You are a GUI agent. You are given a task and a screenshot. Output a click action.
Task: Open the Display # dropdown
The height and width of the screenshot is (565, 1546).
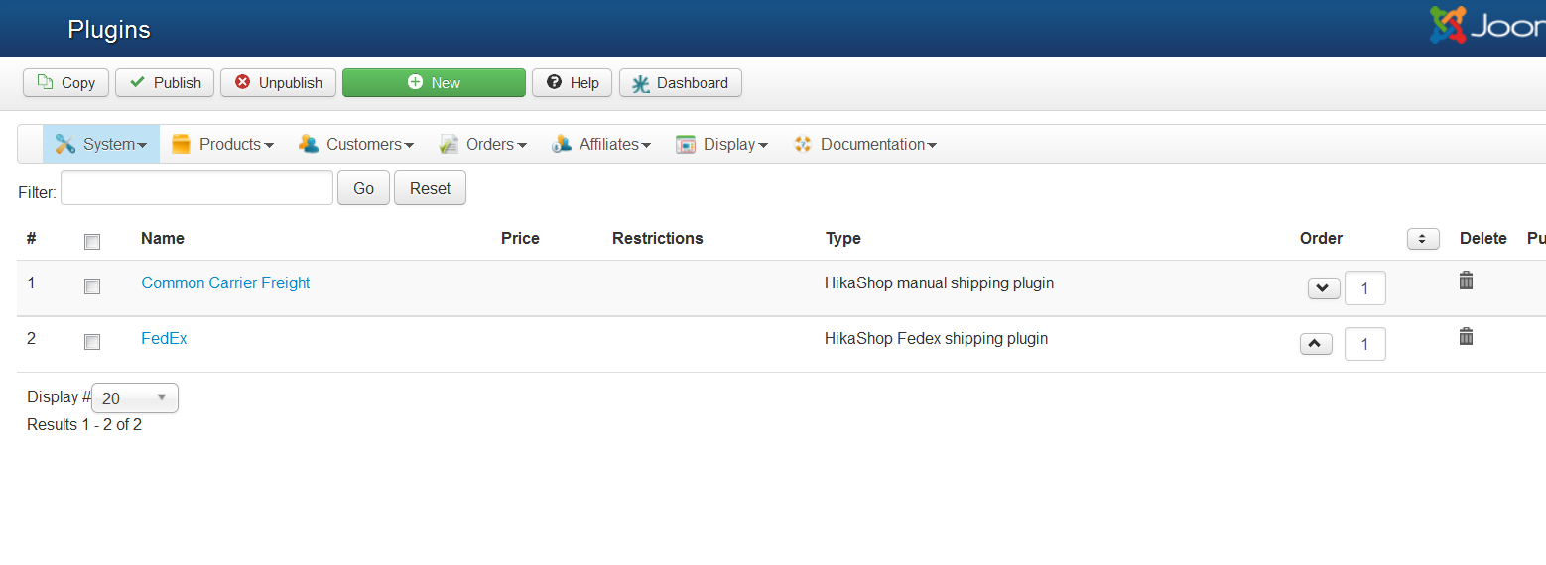tap(135, 398)
